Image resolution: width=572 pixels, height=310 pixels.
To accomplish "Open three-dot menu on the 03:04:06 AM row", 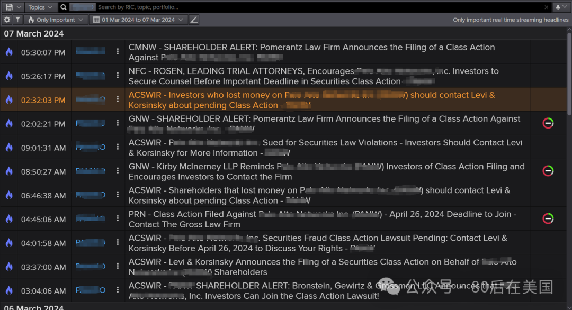I will pyautogui.click(x=118, y=290).
